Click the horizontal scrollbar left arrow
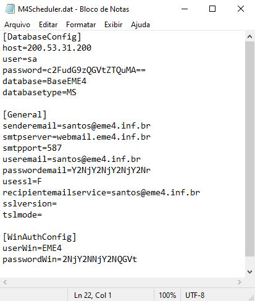255x301 pixels. click(5, 282)
